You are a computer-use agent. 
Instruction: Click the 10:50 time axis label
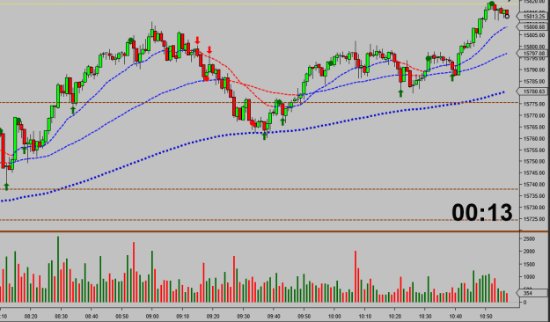point(486,316)
